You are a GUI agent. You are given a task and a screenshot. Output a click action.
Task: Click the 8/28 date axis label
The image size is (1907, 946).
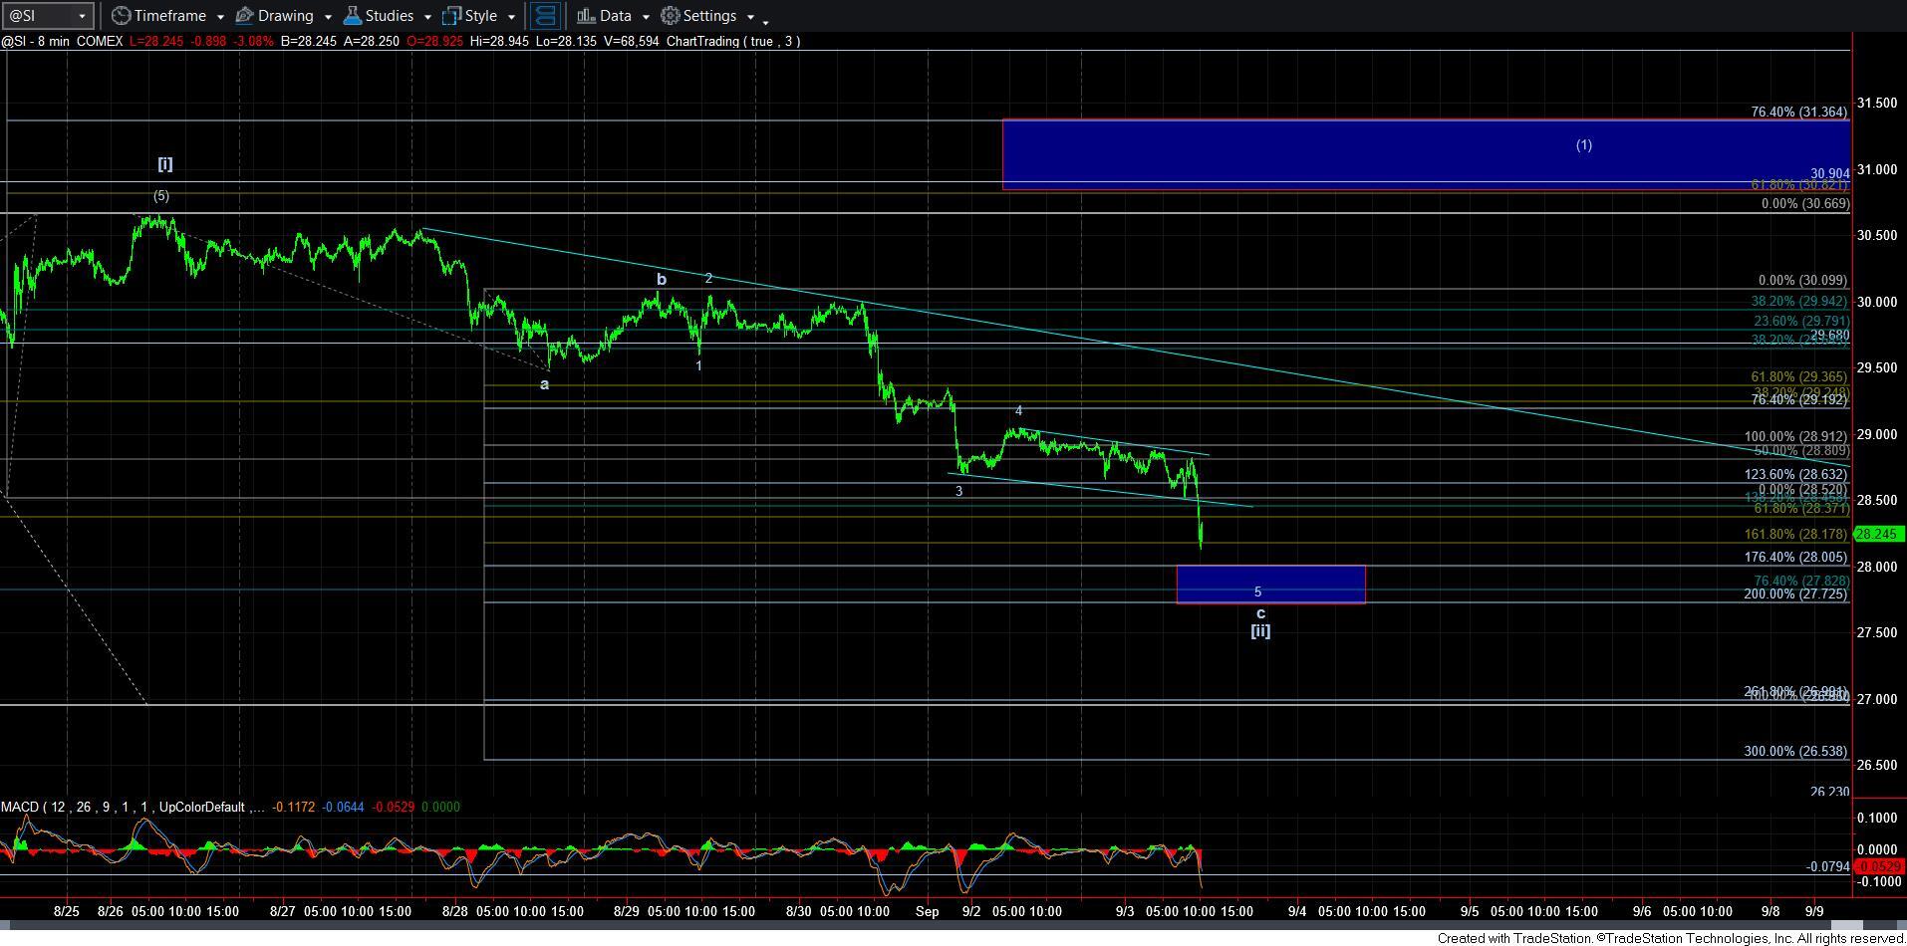(455, 910)
